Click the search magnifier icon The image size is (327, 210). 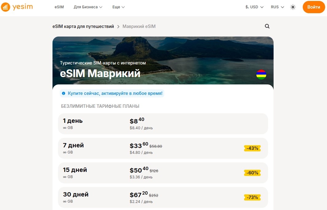click(267, 26)
